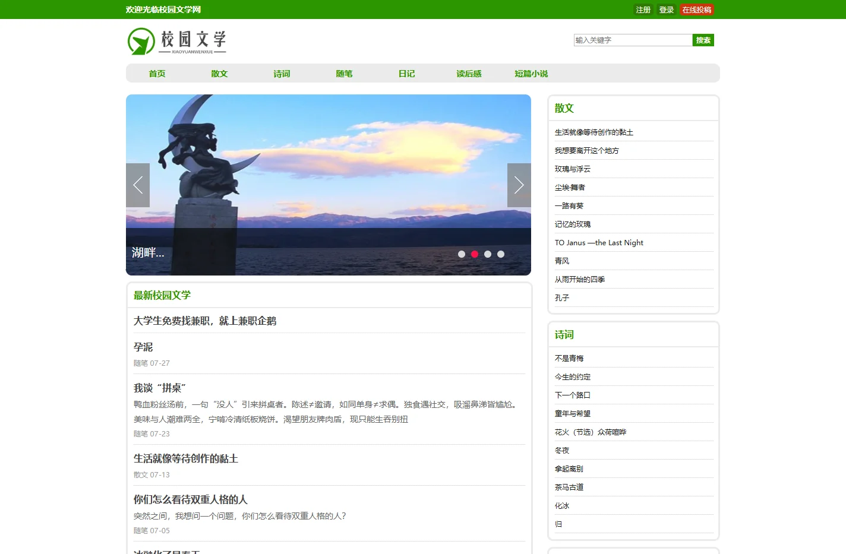The height and width of the screenshot is (554, 846).
Task: Show the previous carousel slide
Action: click(x=138, y=185)
